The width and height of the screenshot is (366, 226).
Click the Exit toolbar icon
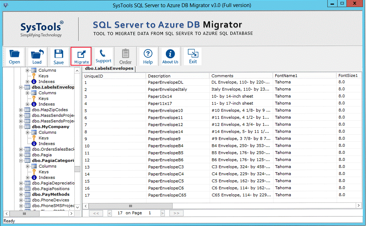click(193, 56)
